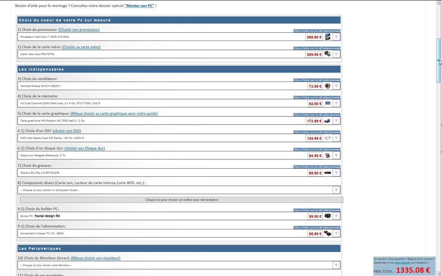Click "Plus d'infos" label above the SSD row
This screenshot has width=442, height=276.
pyautogui.click(x=316, y=132)
